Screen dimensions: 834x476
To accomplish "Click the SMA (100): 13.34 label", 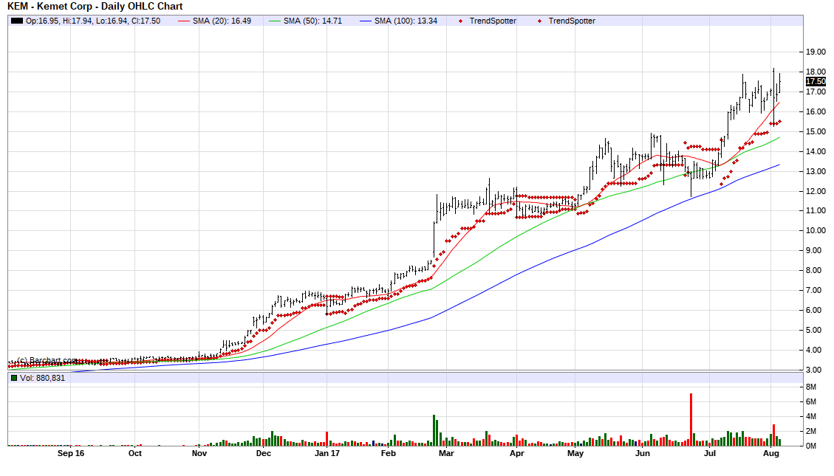I will click(x=406, y=21).
